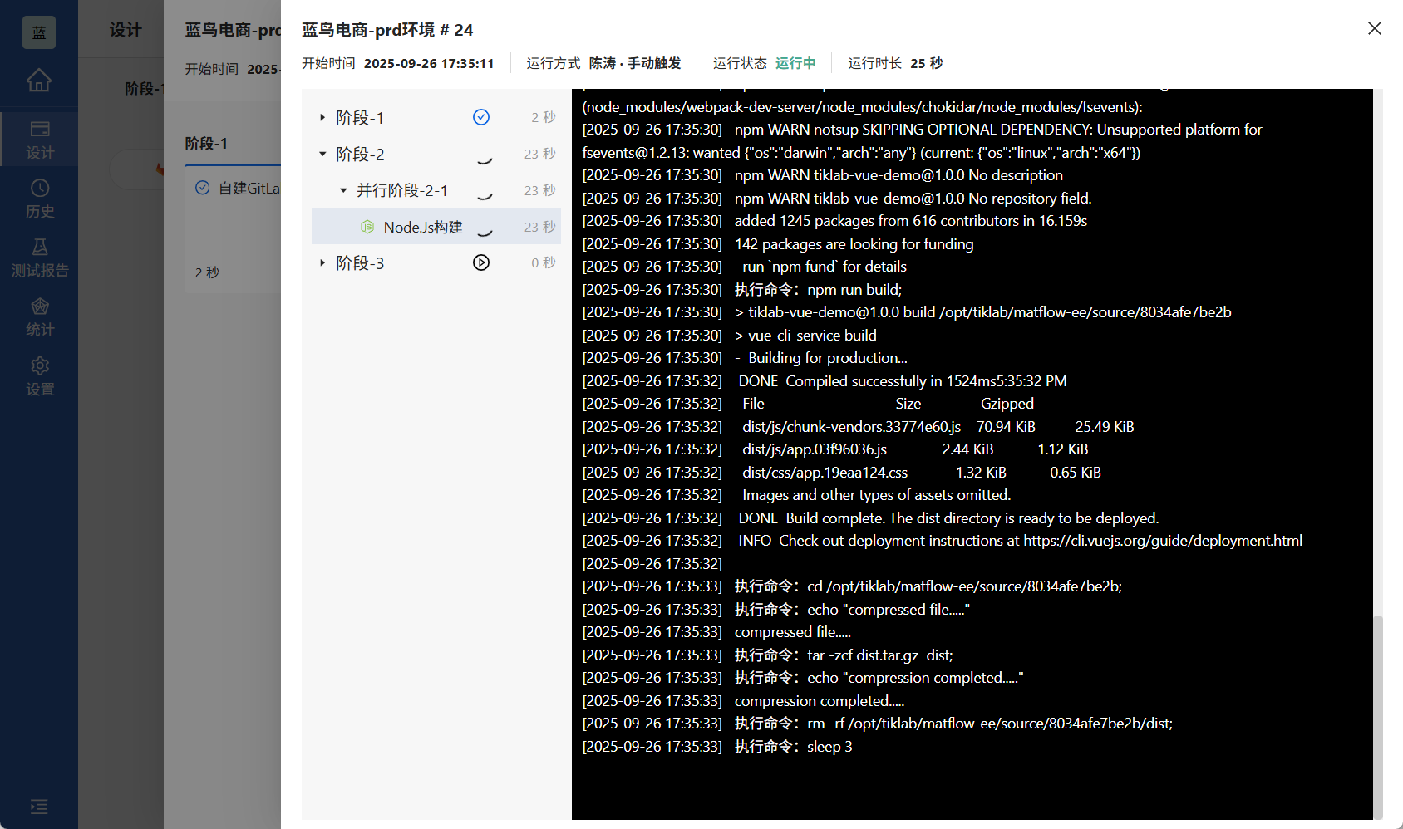Click the success checkmark icon of 阶段-1

click(x=481, y=117)
